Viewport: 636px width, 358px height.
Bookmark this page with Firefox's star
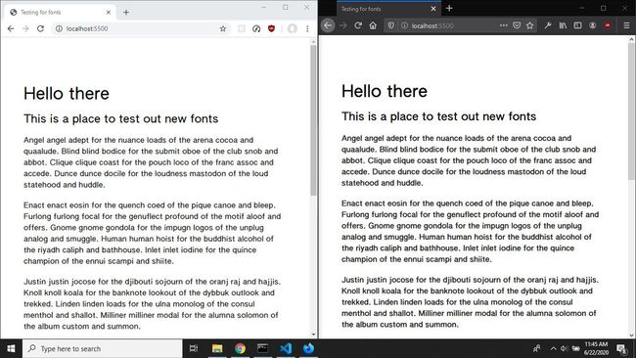point(529,25)
